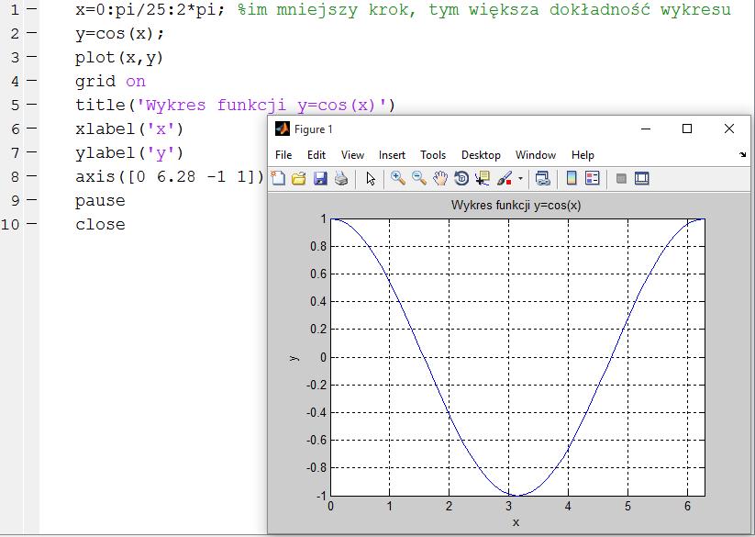Set a breakpoint on the line 9 dash
Screen dimensions: 755x537
[32, 200]
